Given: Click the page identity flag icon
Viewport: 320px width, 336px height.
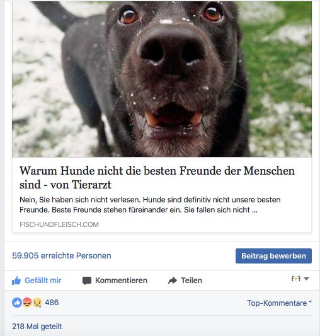Looking at the screenshot, I should tap(296, 279).
